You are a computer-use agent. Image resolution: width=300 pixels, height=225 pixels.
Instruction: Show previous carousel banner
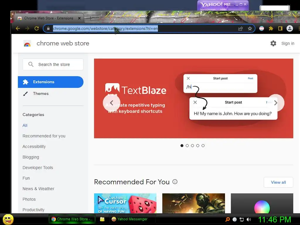(112, 103)
